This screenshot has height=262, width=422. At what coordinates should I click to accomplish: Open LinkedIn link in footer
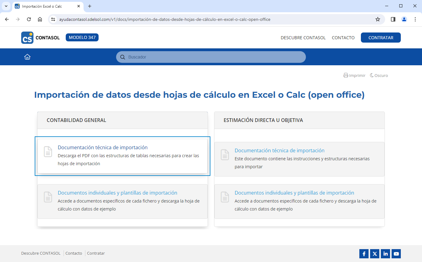385,254
